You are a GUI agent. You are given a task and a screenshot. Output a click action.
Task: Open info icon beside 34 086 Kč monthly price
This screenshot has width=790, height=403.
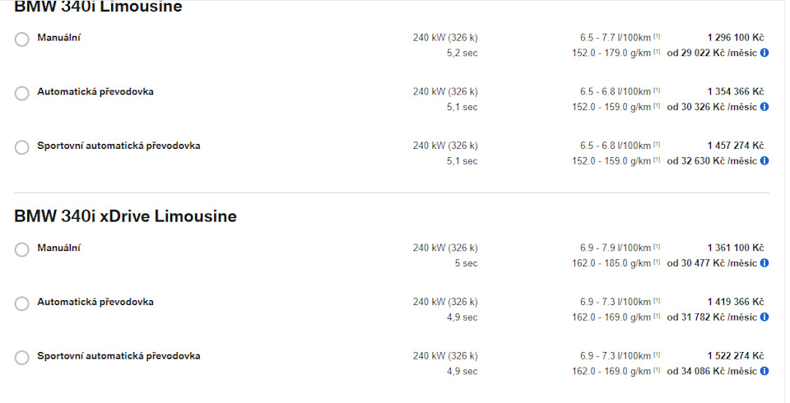coord(764,371)
